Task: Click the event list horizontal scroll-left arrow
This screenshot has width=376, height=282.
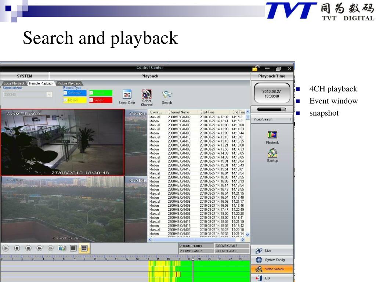Action: [150, 239]
